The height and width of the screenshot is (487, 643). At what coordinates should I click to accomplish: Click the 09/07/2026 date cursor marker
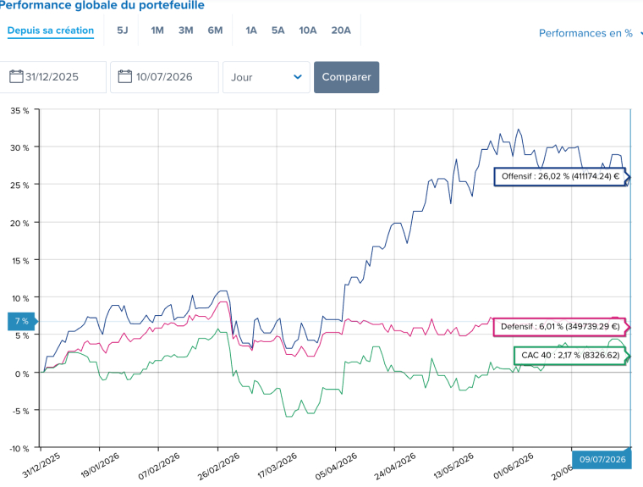(602, 459)
